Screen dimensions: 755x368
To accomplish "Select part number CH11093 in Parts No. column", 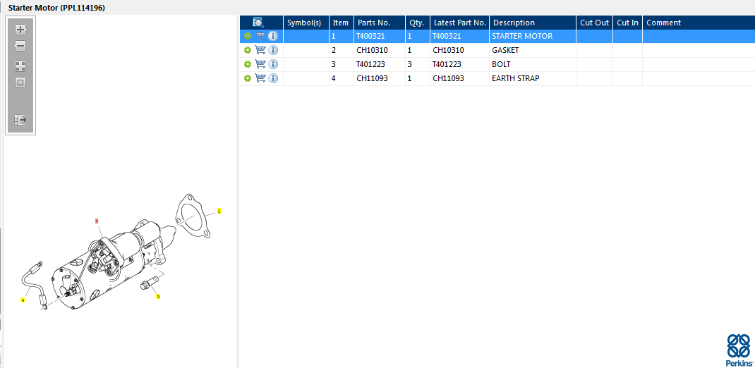I will [x=372, y=78].
